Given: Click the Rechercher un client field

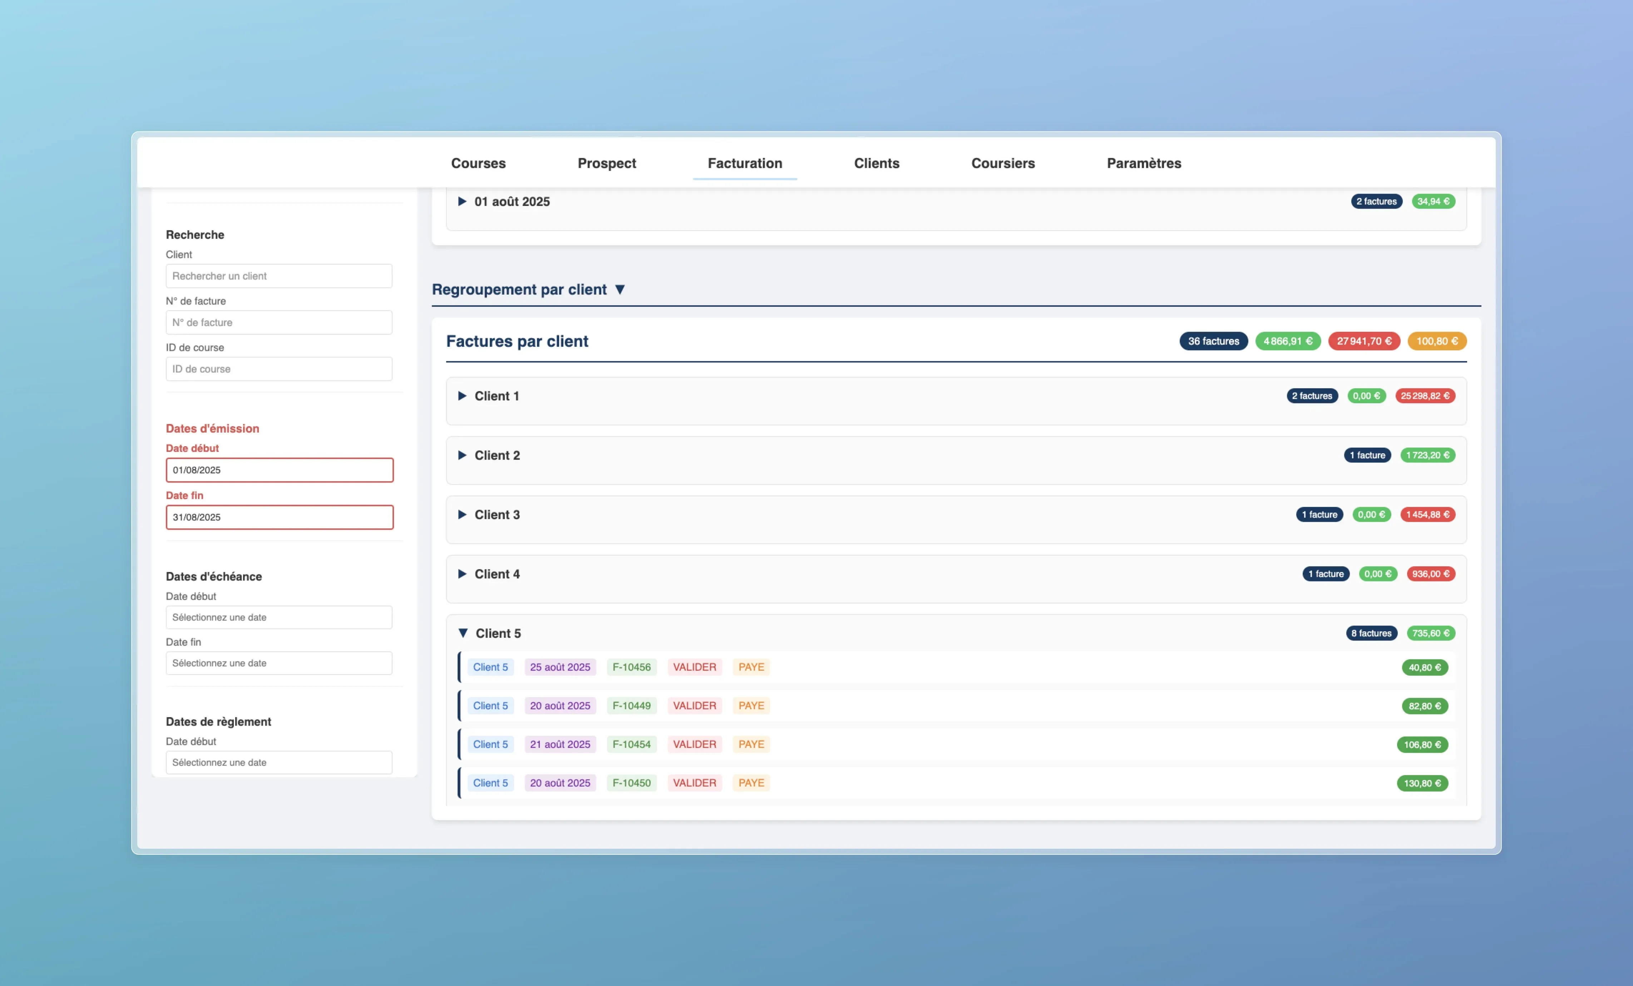Looking at the screenshot, I should click(x=278, y=276).
